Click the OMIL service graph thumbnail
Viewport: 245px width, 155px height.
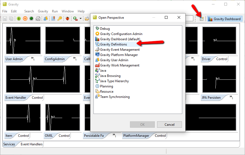click(62, 117)
